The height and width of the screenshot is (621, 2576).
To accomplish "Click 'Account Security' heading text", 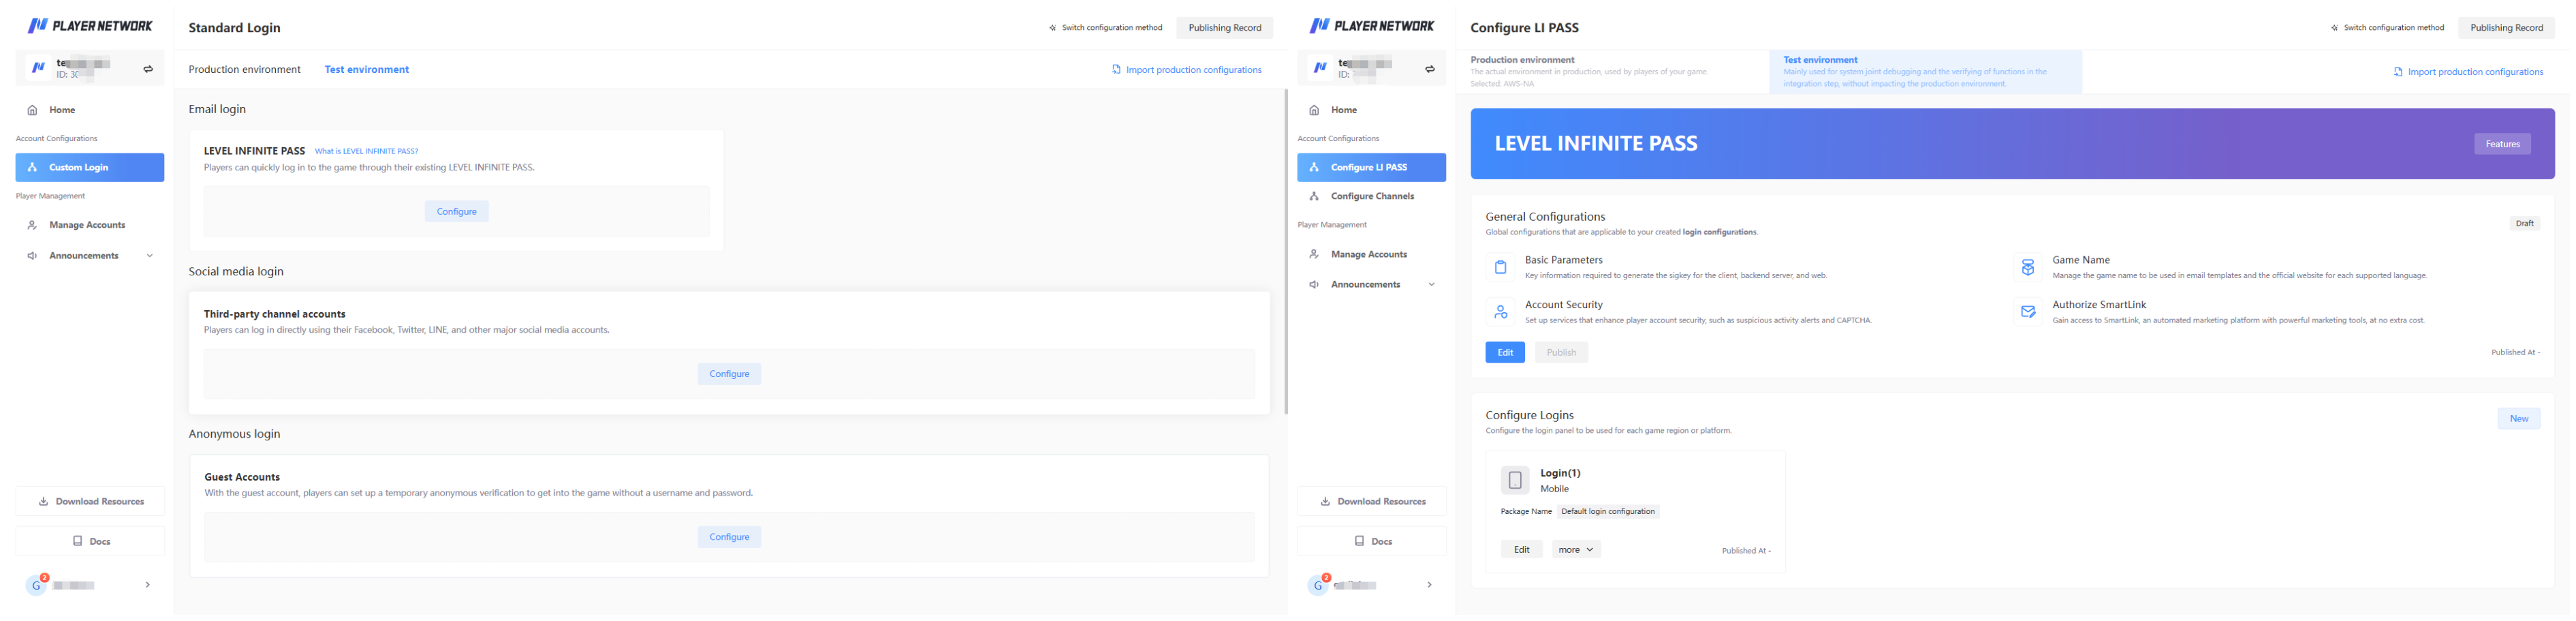I will pyautogui.click(x=1564, y=305).
